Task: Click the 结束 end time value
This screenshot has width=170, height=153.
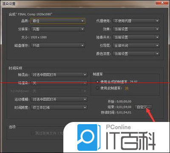Action: point(124,107)
